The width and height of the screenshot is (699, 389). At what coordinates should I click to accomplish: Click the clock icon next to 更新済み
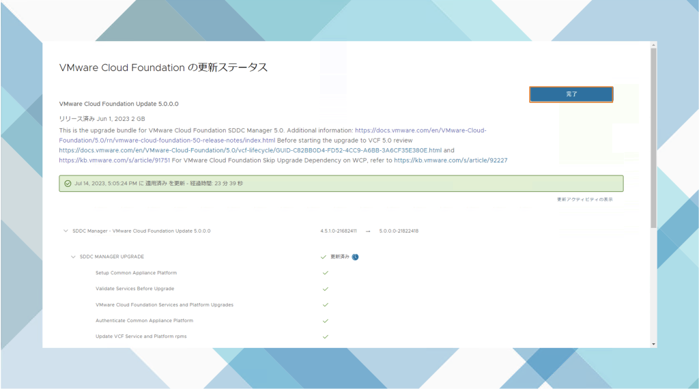point(355,257)
